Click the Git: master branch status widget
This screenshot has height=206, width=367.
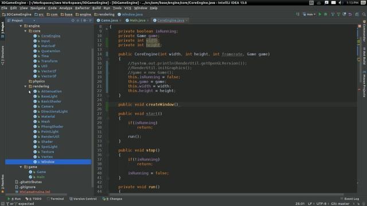coord(340,204)
